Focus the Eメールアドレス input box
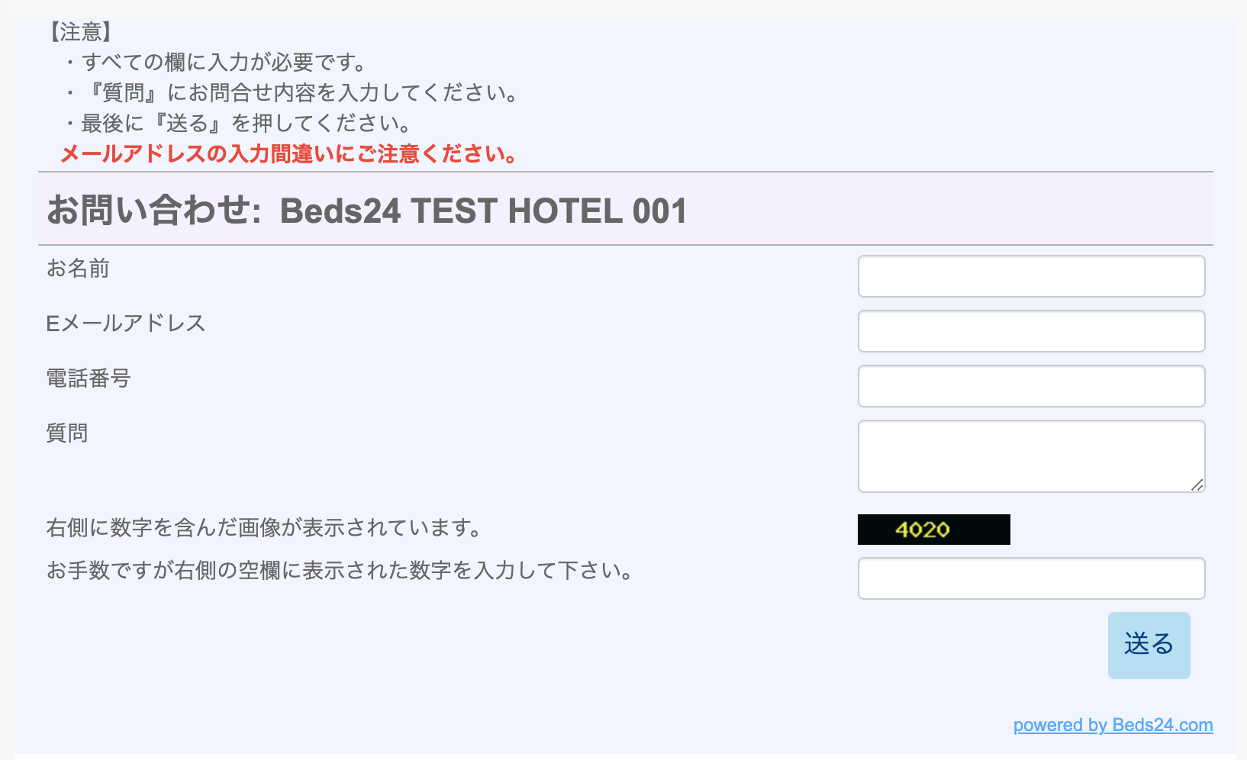This screenshot has height=760, width=1247. click(1031, 331)
